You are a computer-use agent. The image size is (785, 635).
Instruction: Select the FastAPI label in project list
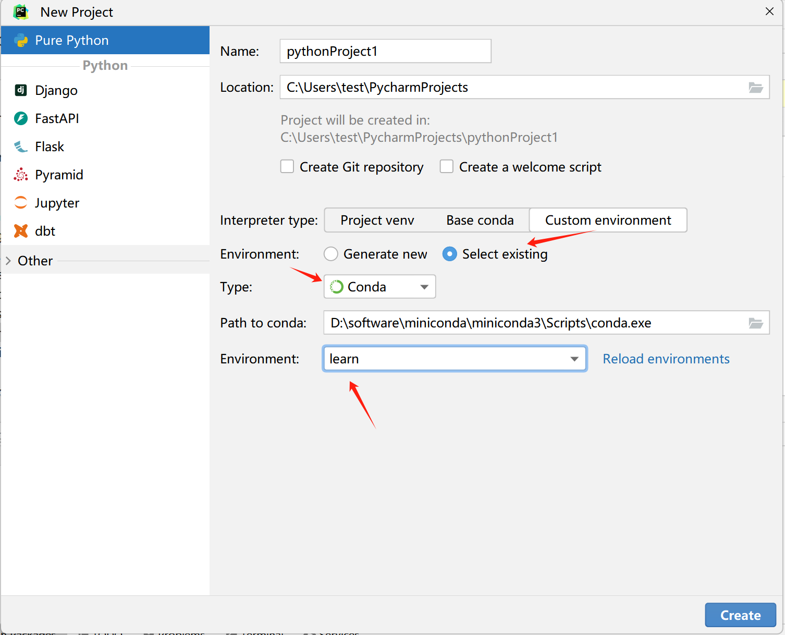click(57, 118)
